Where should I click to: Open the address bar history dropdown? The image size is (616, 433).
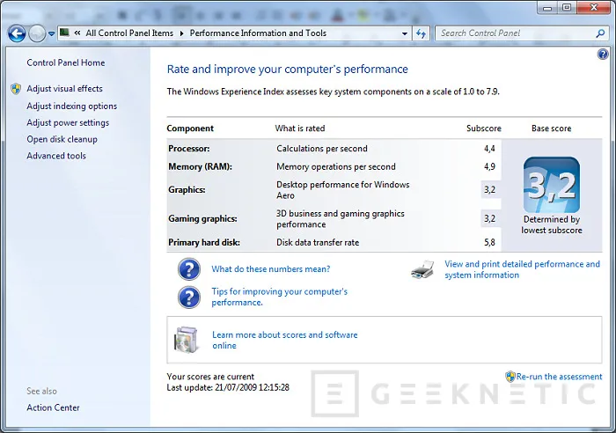click(405, 33)
